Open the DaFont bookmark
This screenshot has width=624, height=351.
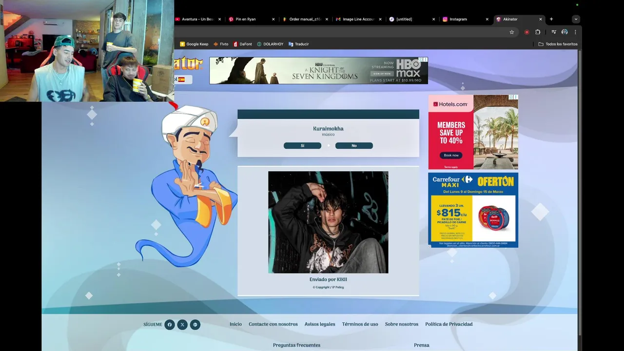(x=242, y=44)
